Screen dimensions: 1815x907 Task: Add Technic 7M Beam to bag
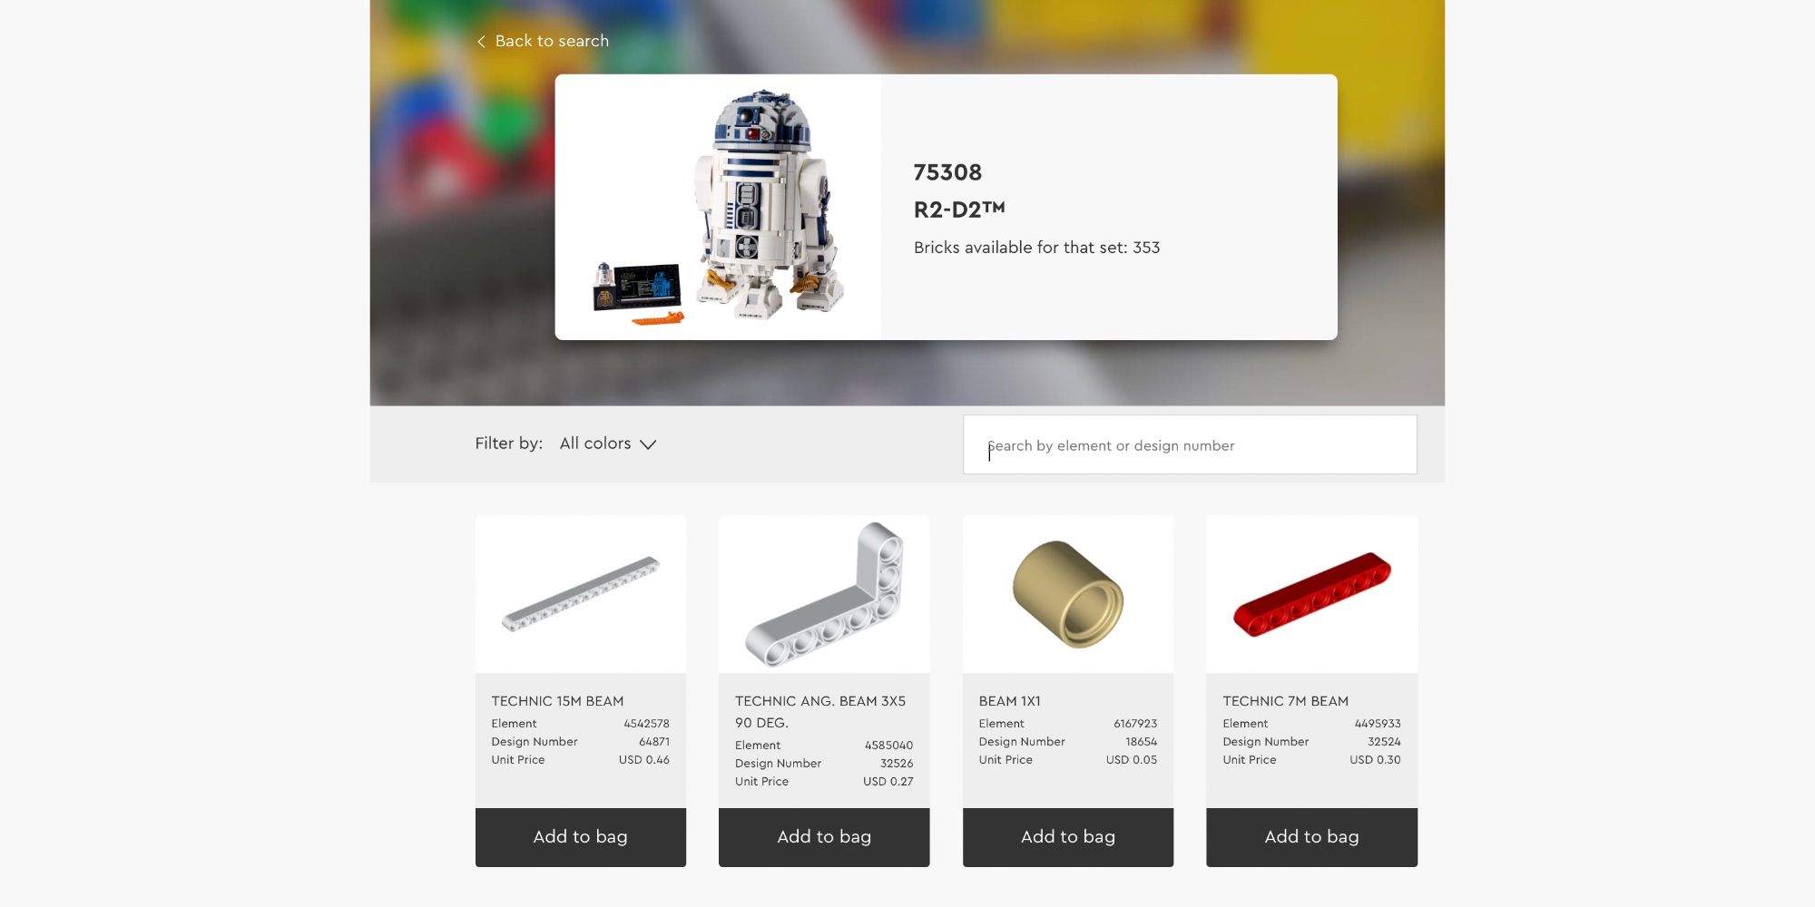pyautogui.click(x=1311, y=837)
